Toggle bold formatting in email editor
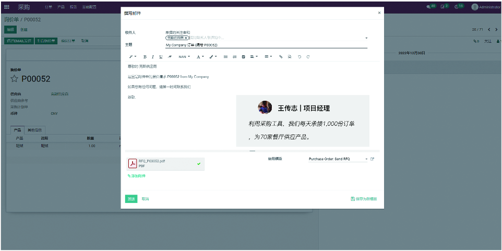 (145, 56)
